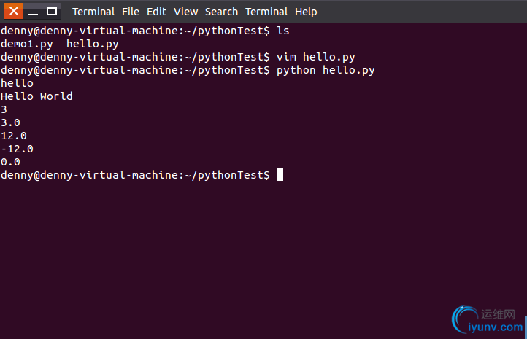527x339 pixels.
Task: Click the 'python hello.py' command text
Action: point(326,71)
